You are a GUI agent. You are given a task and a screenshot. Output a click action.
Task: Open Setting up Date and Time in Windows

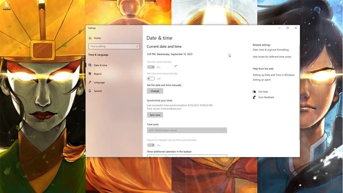pyautogui.click(x=273, y=75)
